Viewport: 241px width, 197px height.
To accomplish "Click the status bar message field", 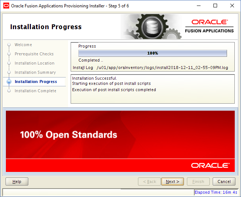I will coord(98,193).
